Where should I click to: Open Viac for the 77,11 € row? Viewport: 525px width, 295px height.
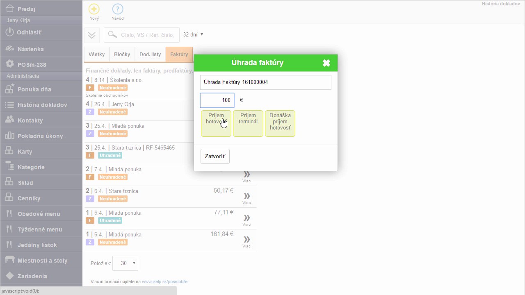(247, 220)
